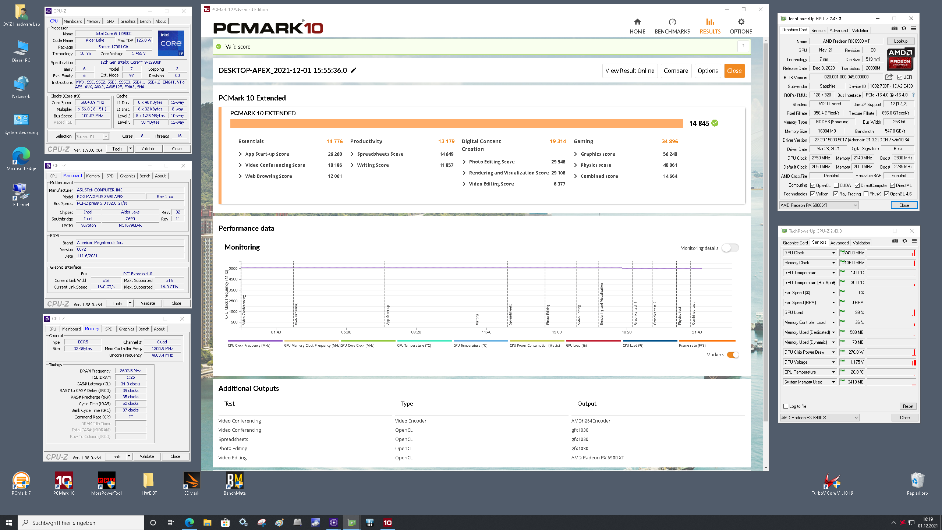Open GPU Clock sensor dropdown
The width and height of the screenshot is (942, 530).
(833, 252)
